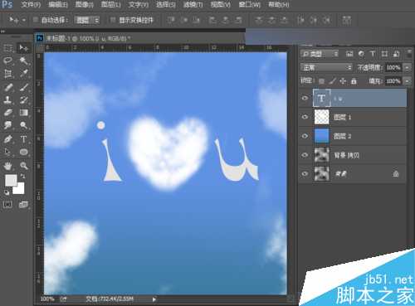Select the Path Selection tool
This screenshot has width=415, height=306.
point(8,152)
